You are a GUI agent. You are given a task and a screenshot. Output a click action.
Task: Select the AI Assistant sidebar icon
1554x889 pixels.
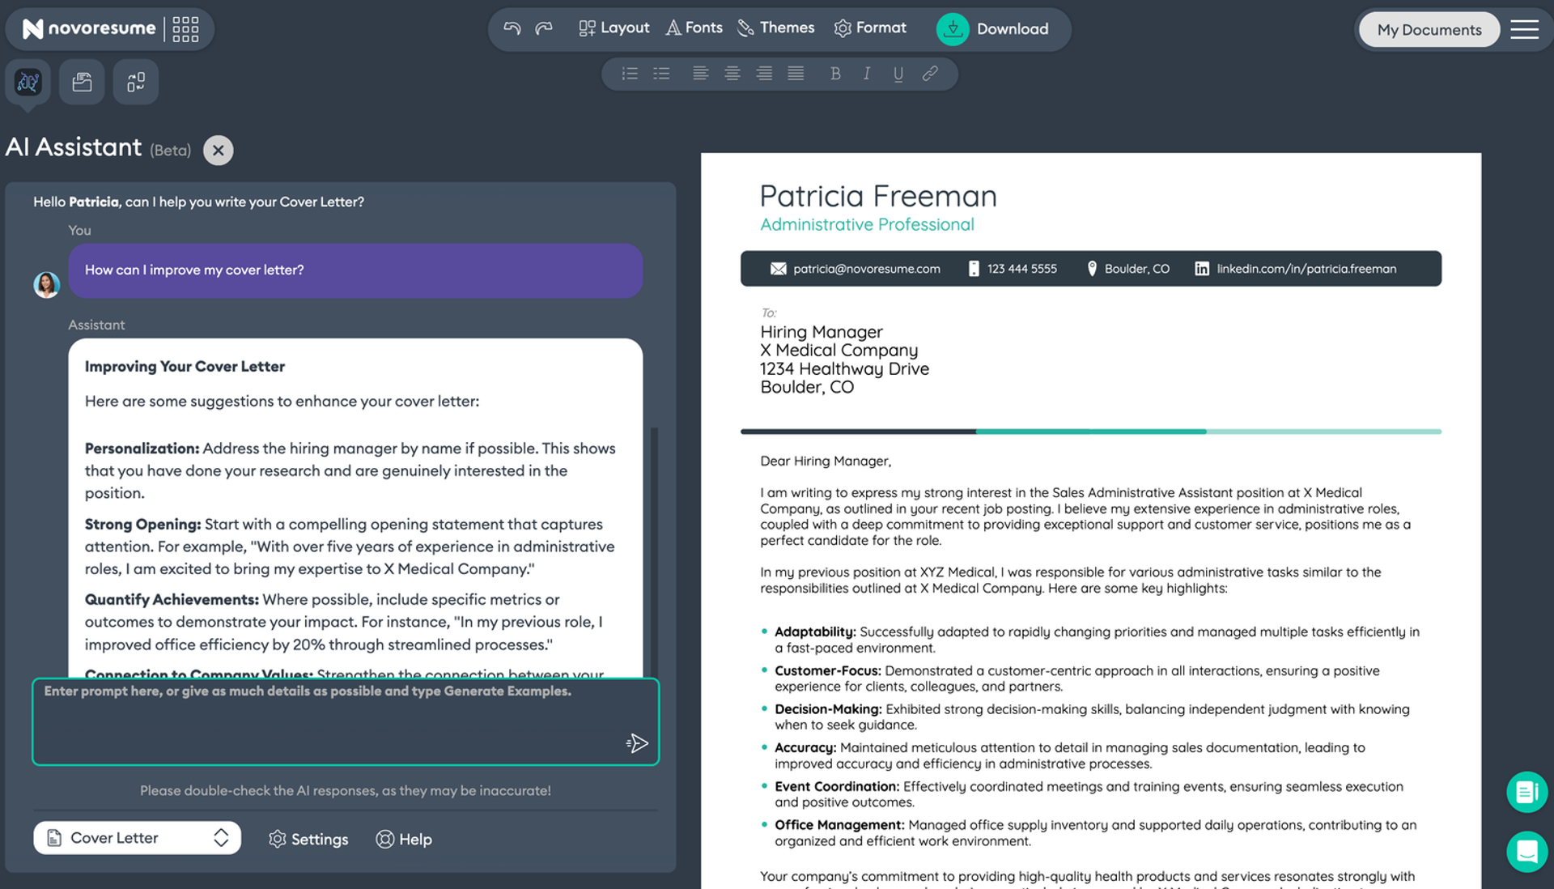pyautogui.click(x=28, y=82)
